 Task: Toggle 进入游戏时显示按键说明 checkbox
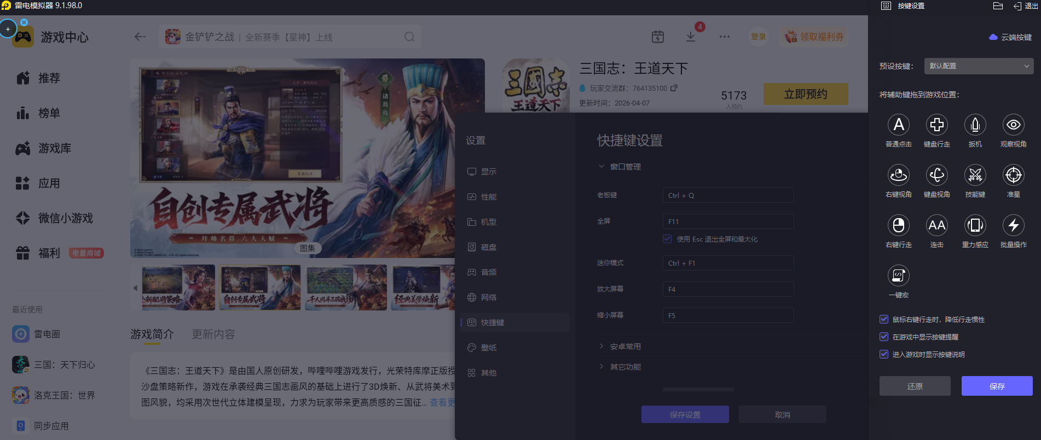pos(884,354)
